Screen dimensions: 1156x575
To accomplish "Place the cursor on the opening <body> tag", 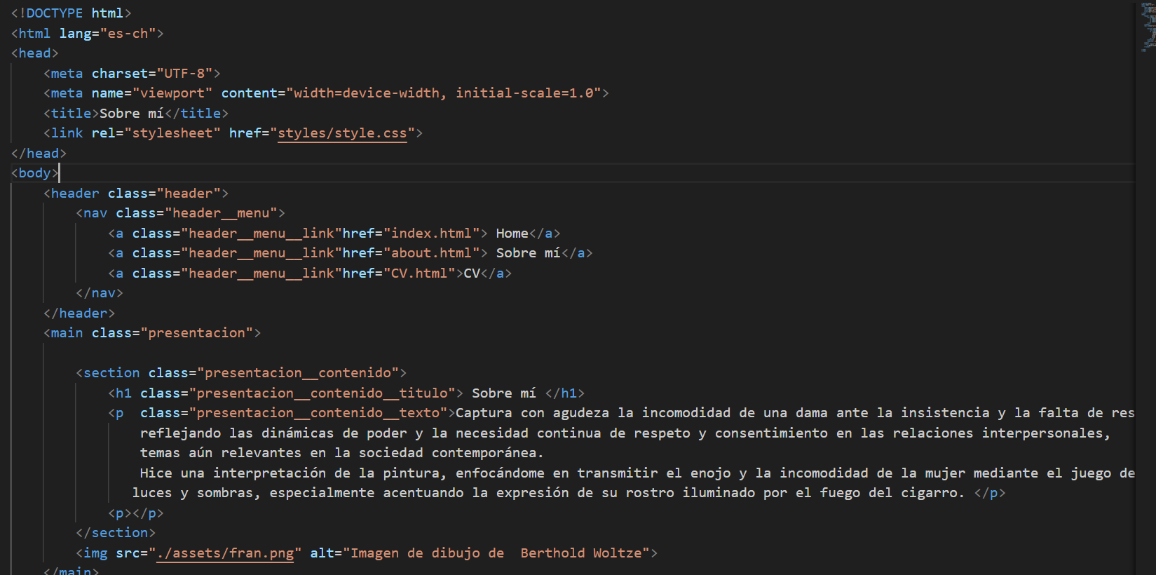I will coord(34,173).
